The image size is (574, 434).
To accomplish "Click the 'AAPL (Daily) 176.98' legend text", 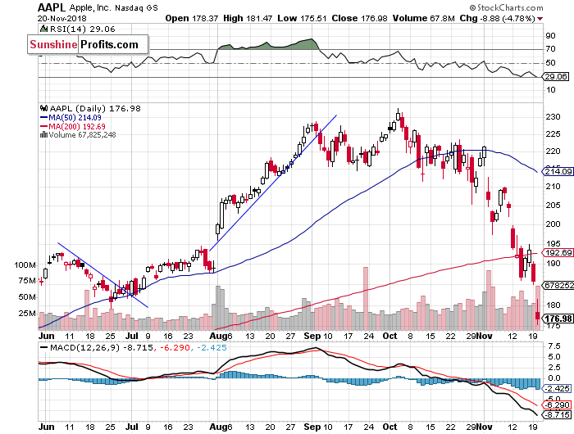I will click(x=95, y=109).
